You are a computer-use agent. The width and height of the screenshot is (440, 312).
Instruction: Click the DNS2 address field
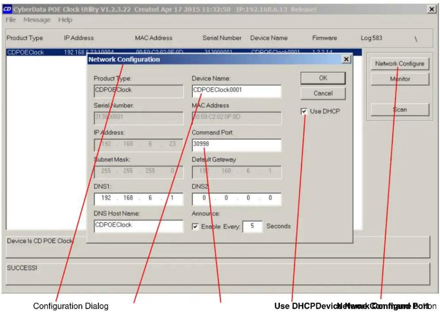tap(237, 199)
